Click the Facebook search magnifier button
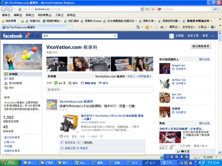 click(115, 36)
